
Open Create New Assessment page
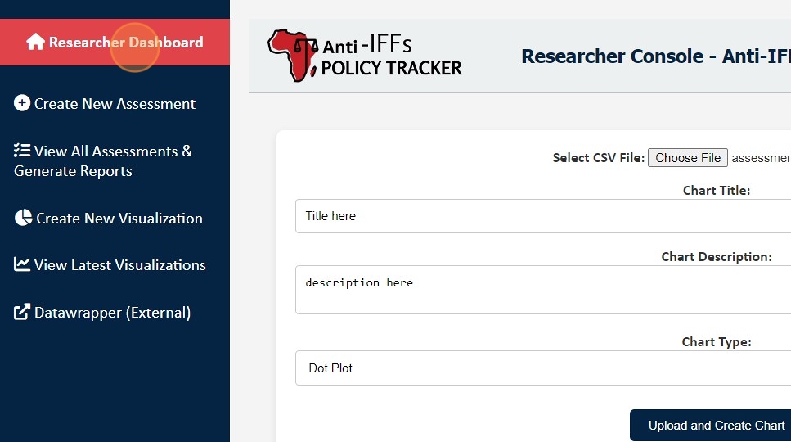pyautogui.click(x=115, y=104)
